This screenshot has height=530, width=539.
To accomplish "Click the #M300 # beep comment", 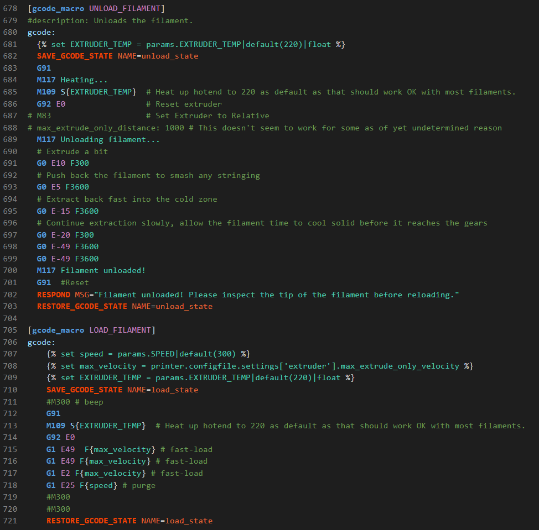I will (75, 402).
